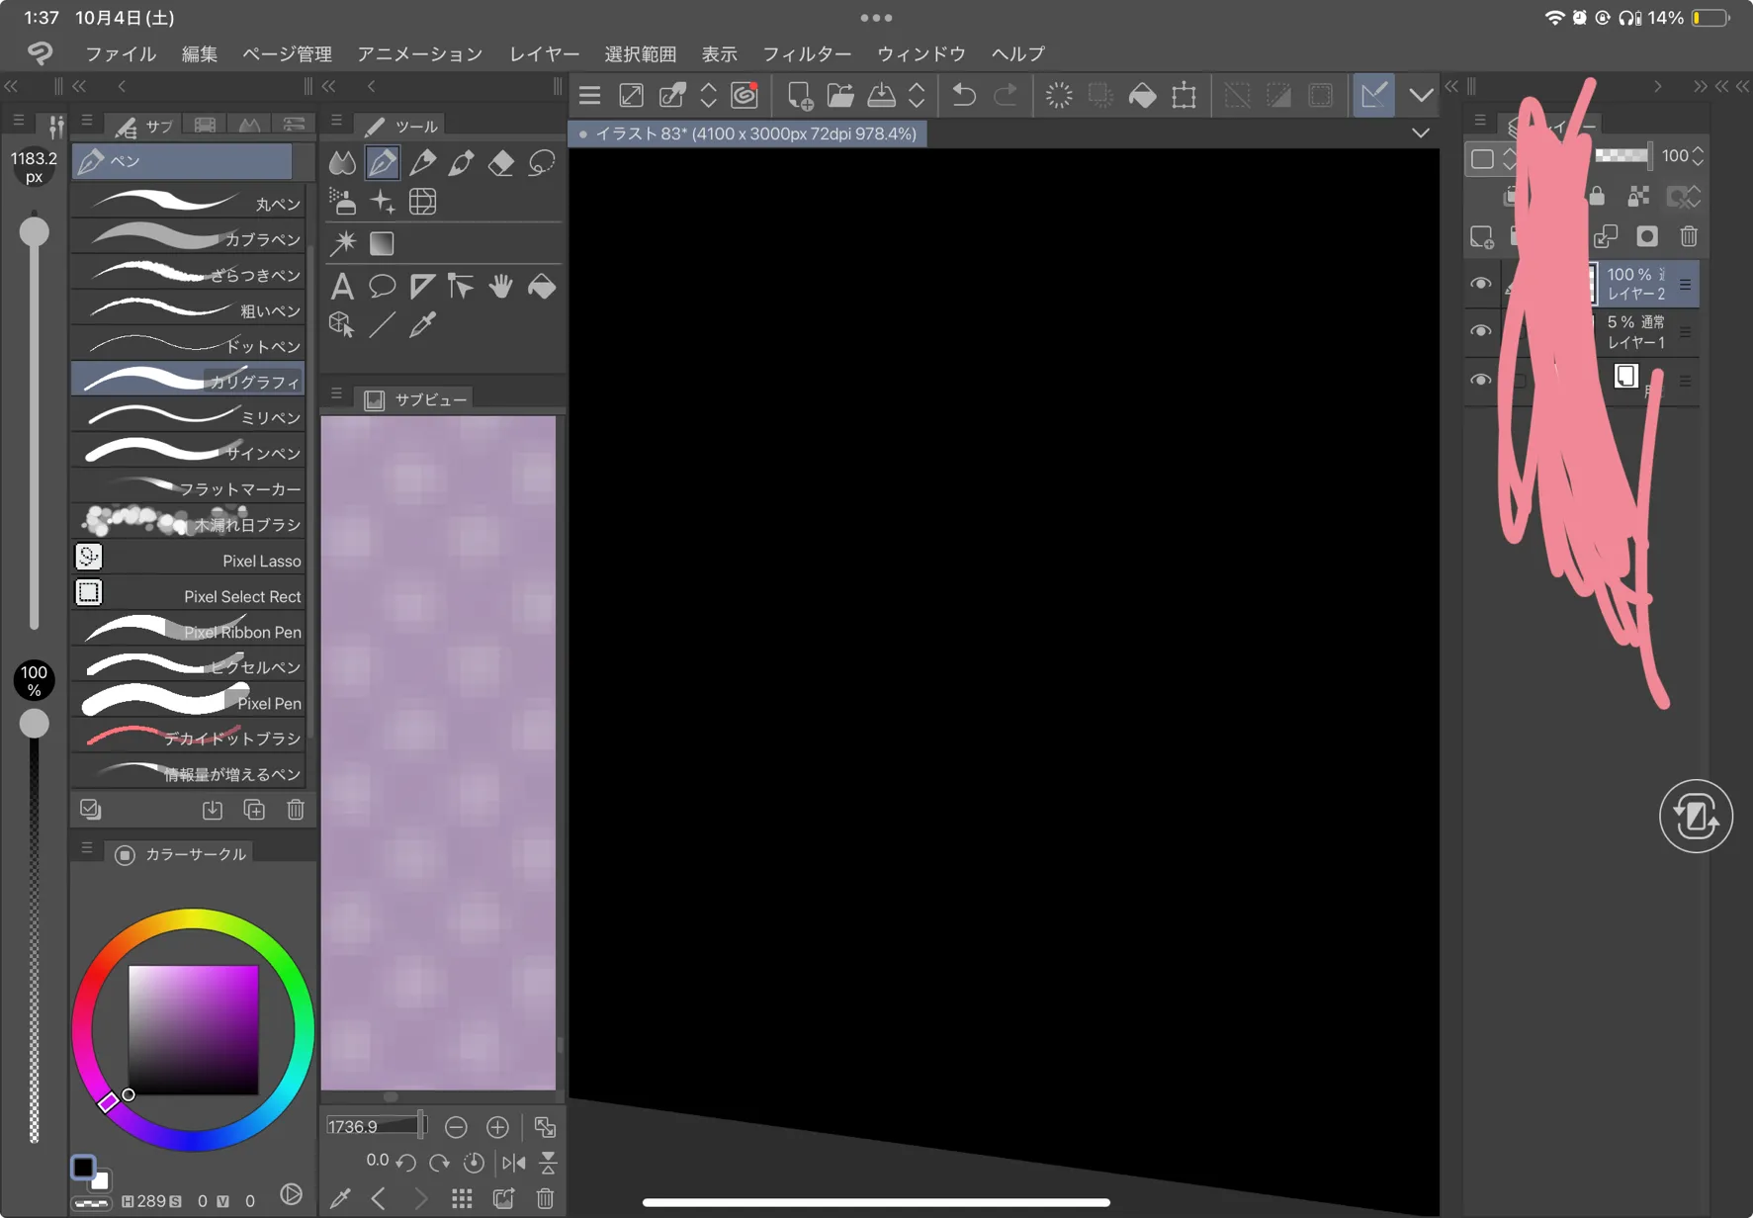Select the Eraser tool icon
Image resolution: width=1753 pixels, height=1218 pixels.
pos(501,162)
